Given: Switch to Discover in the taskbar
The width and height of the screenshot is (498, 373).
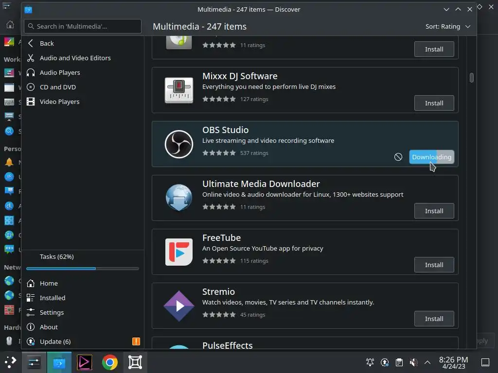Looking at the screenshot, I should click(x=59, y=362).
